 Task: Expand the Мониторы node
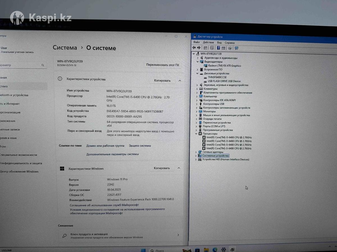[x=197, y=111]
